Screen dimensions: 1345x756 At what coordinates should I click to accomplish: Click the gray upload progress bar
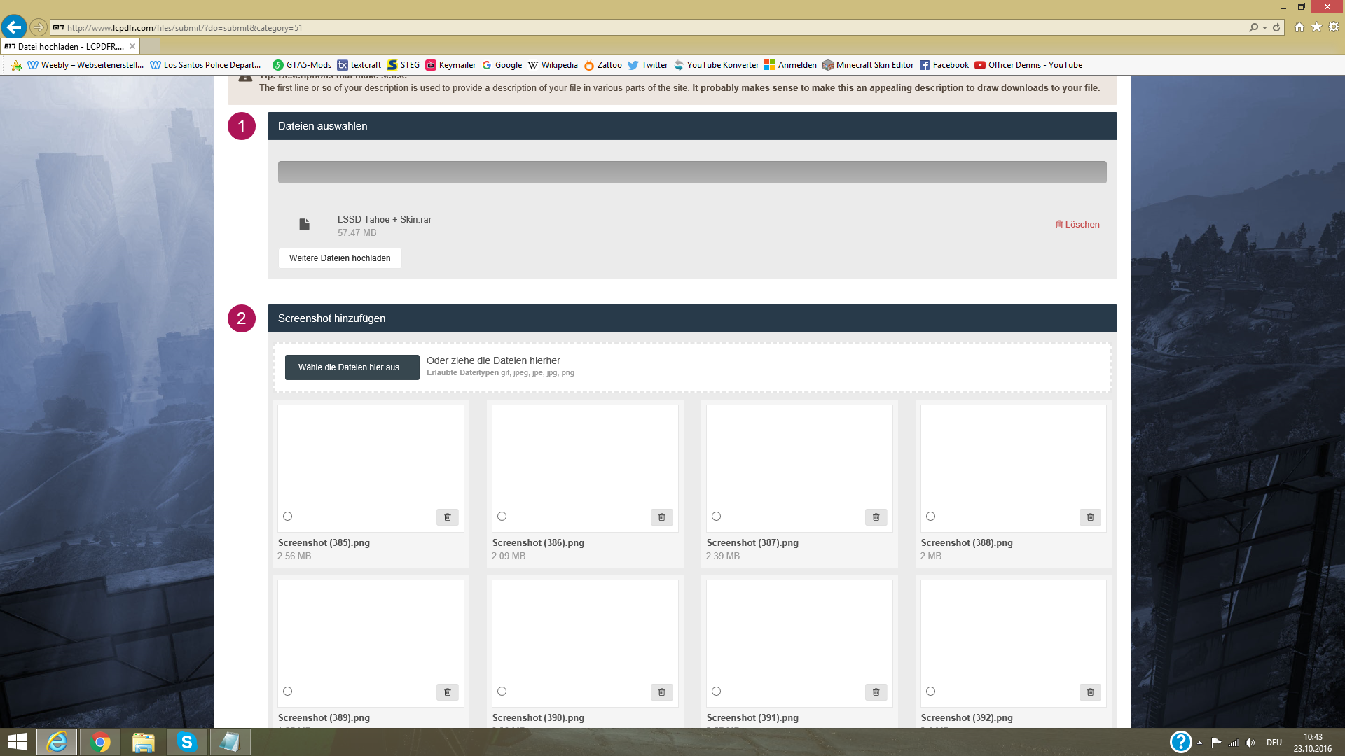pos(691,172)
